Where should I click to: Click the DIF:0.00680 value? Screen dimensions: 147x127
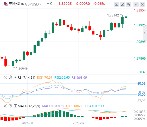(75, 106)
